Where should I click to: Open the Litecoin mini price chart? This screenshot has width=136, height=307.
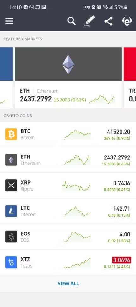(77, 212)
